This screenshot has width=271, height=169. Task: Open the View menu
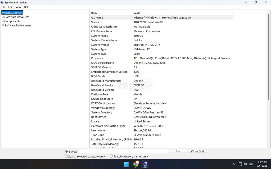pyautogui.click(x=18, y=7)
